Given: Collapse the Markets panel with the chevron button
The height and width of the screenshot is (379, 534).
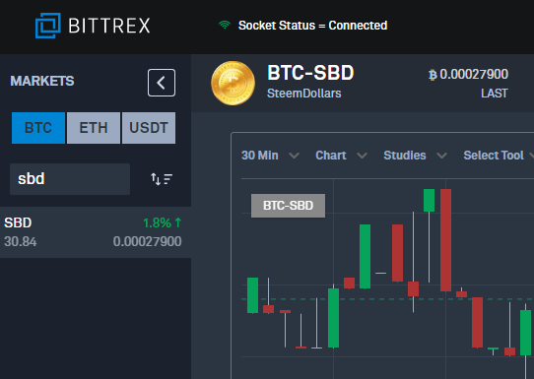Looking at the screenshot, I should coord(162,83).
